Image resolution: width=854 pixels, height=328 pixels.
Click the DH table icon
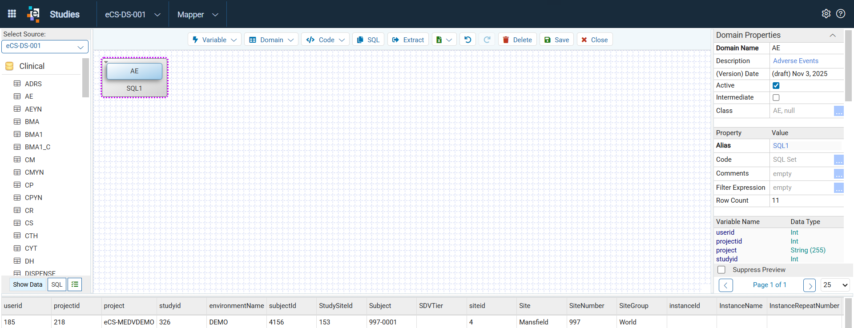[x=17, y=261]
